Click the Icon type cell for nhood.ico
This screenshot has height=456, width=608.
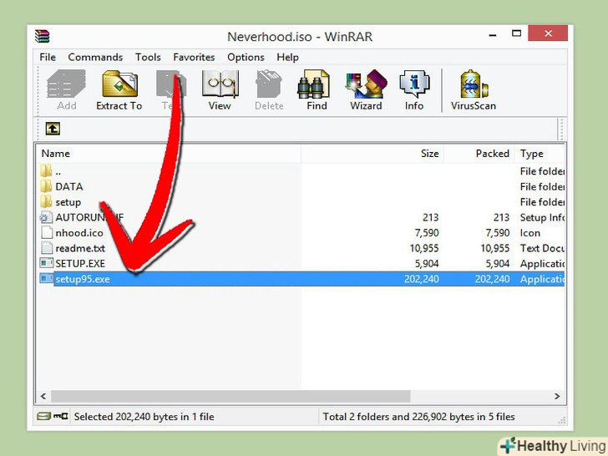(529, 233)
